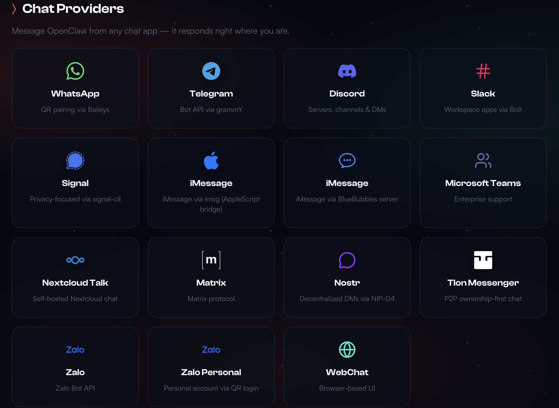Click the BlueBubbles speech bubble icon

pyautogui.click(x=347, y=161)
